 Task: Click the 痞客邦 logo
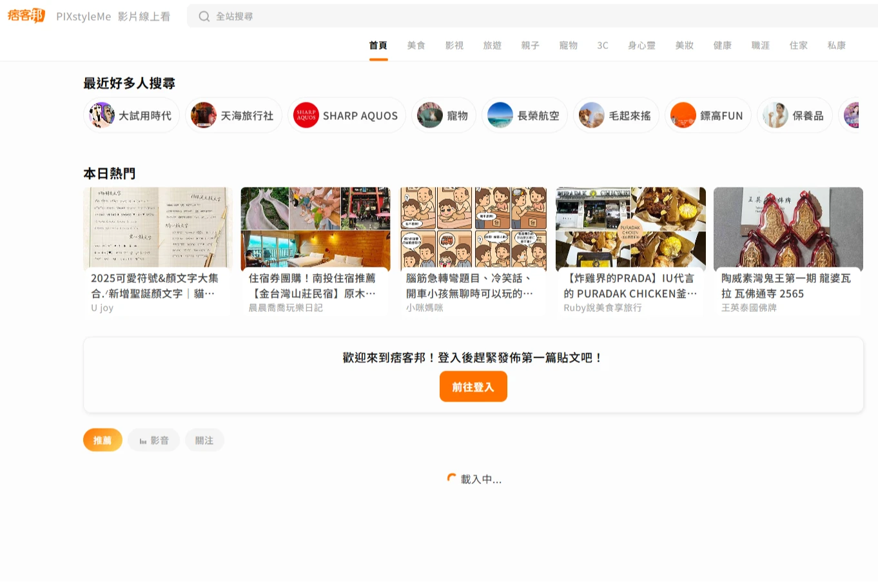(x=26, y=15)
